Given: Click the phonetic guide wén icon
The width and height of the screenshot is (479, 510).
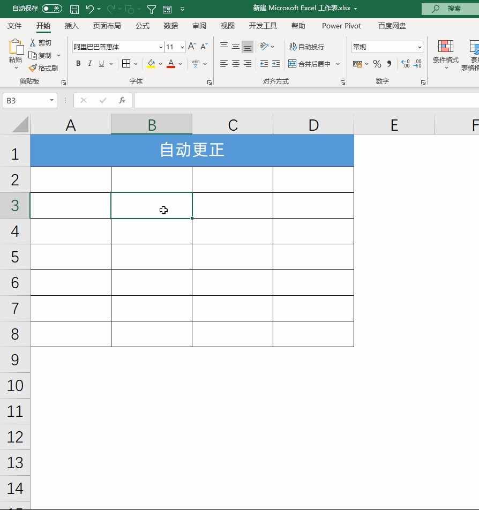Looking at the screenshot, I should tap(196, 64).
